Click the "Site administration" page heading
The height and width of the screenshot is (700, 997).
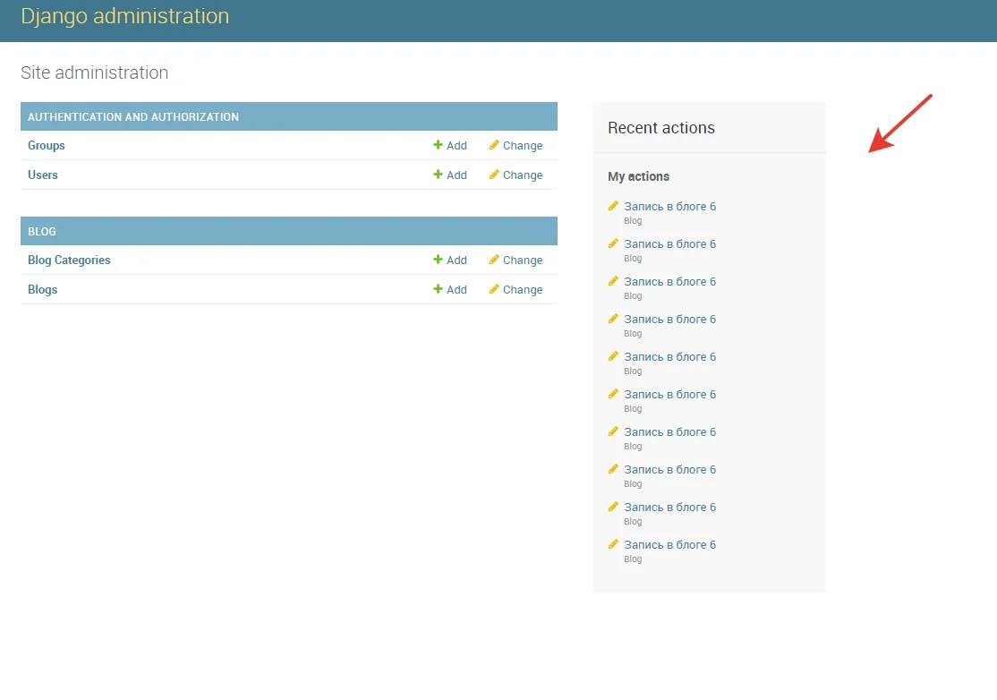[94, 73]
